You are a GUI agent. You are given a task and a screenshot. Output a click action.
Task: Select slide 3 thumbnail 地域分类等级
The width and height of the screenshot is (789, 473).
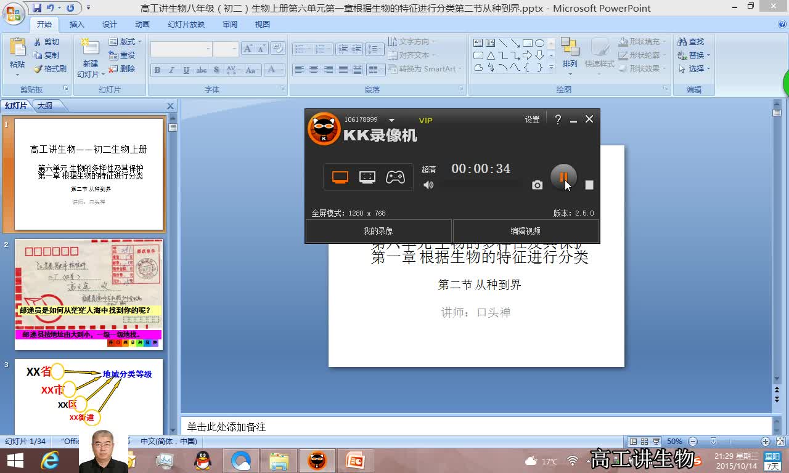click(x=89, y=397)
